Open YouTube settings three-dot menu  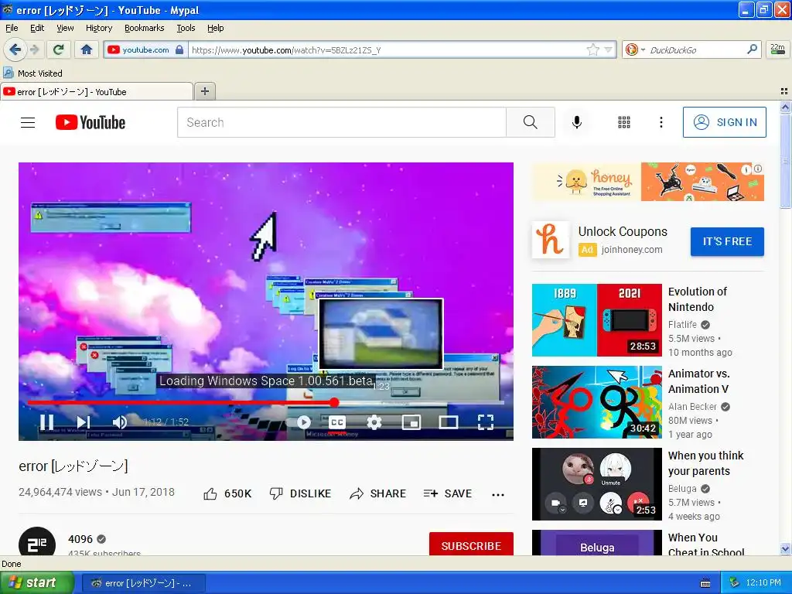(661, 122)
